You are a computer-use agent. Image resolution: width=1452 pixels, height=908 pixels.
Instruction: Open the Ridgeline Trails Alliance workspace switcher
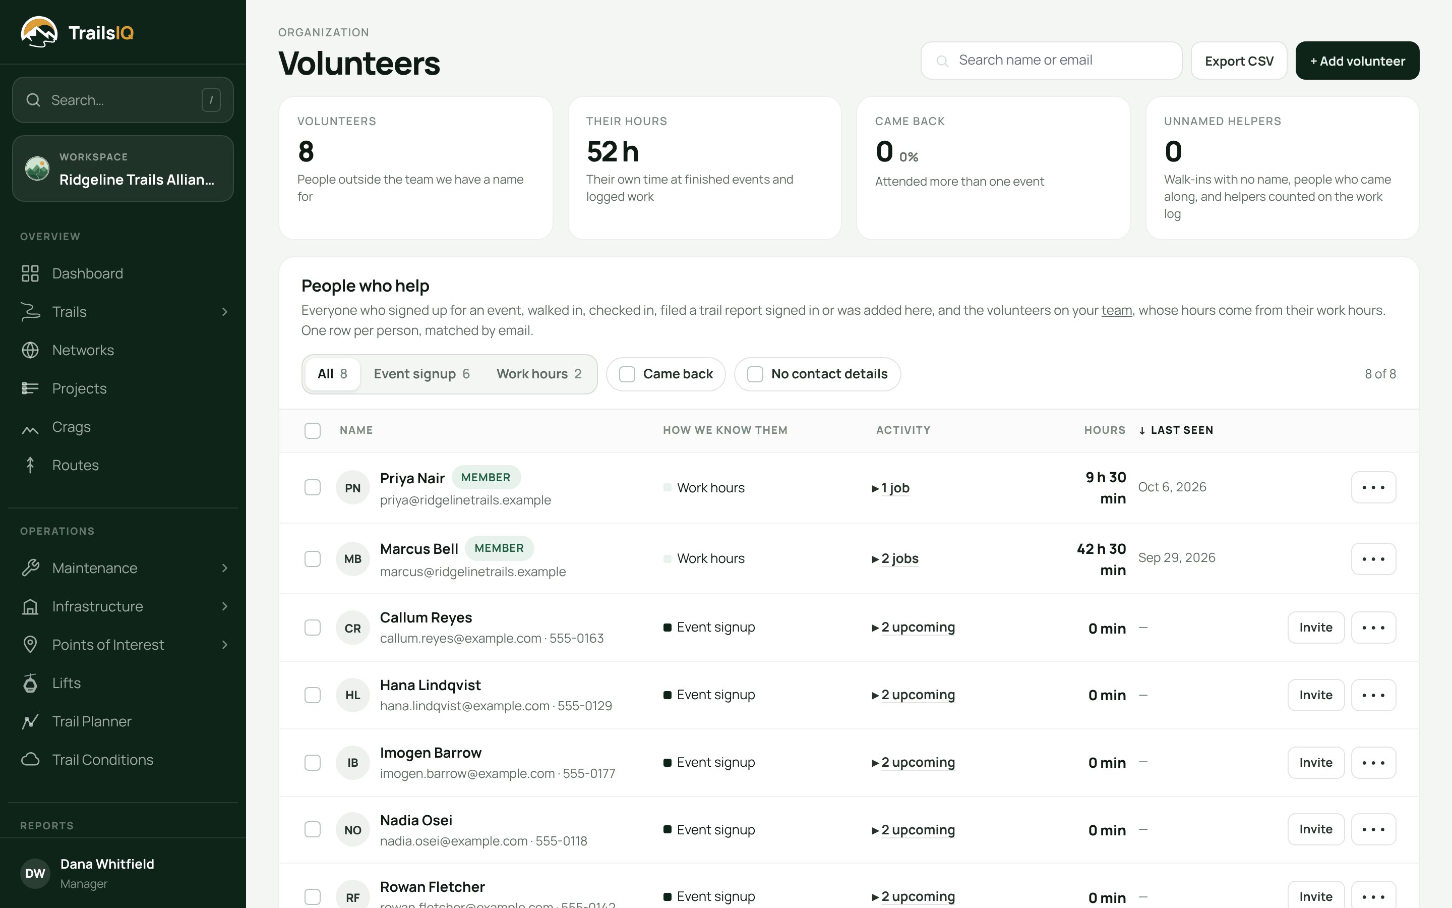tap(123, 169)
